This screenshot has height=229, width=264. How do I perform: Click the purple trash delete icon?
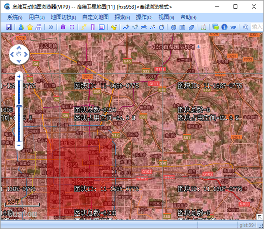[63, 27]
